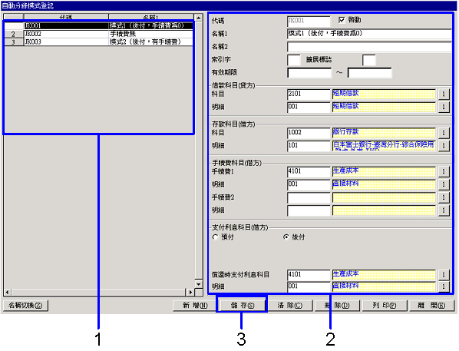Open lookup button beside empty 手續費2 field
459x351 pixels.
[444, 197]
